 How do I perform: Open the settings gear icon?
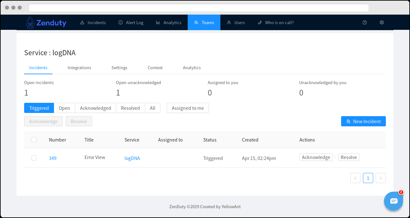click(382, 23)
